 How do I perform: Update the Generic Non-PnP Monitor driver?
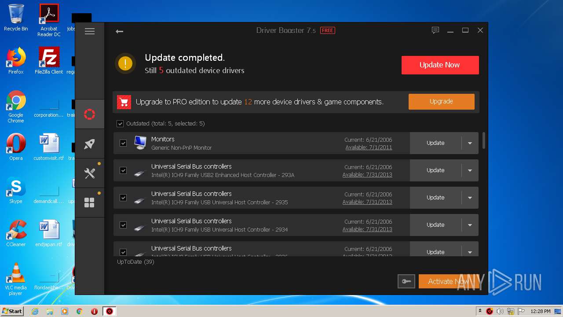(435, 143)
